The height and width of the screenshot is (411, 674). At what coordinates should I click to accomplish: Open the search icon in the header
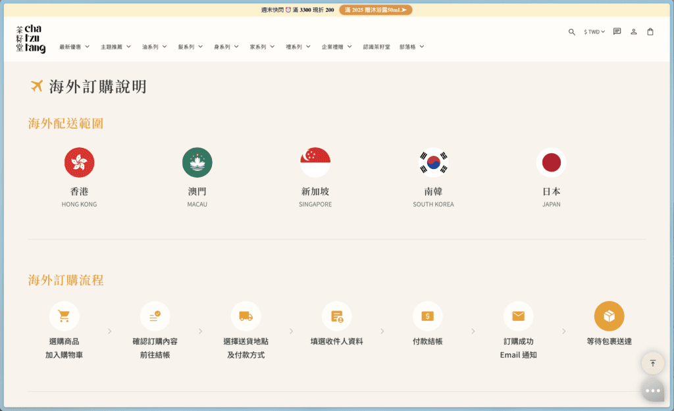(x=572, y=32)
